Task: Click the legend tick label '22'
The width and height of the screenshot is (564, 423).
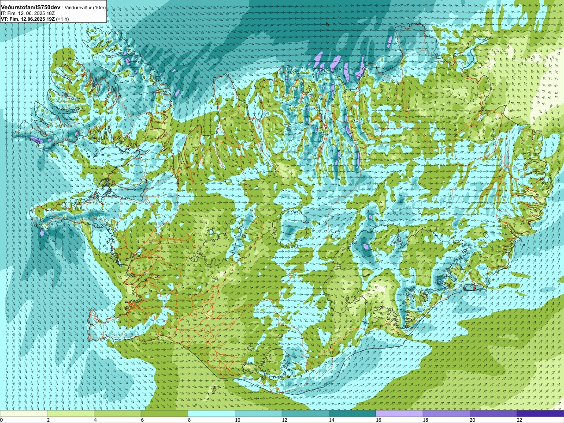Action: (x=519, y=420)
